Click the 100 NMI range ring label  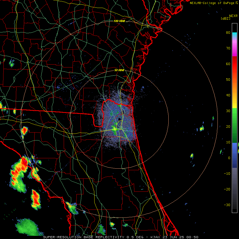(119, 21)
